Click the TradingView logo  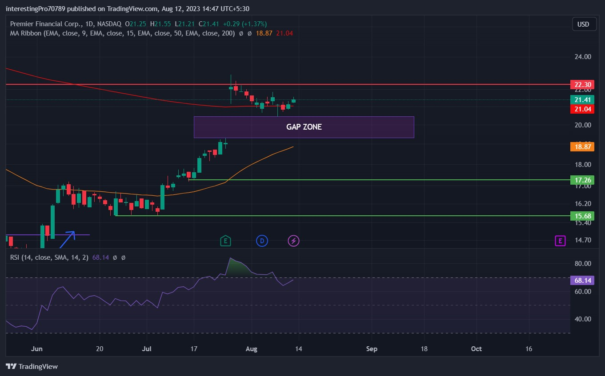click(x=32, y=366)
